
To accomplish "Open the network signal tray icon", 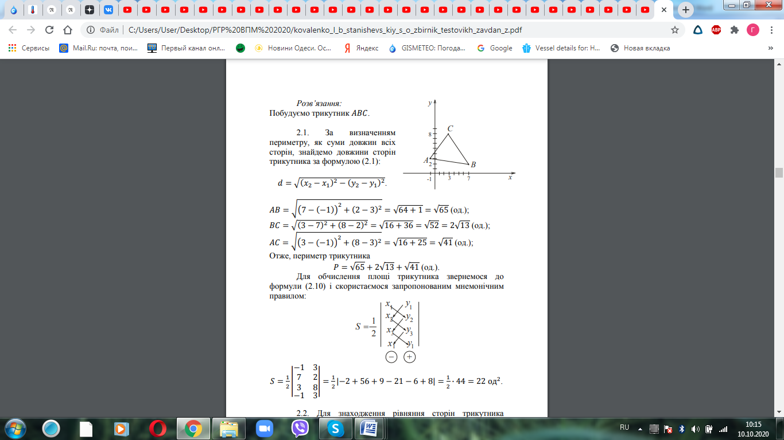I will tap(724, 428).
